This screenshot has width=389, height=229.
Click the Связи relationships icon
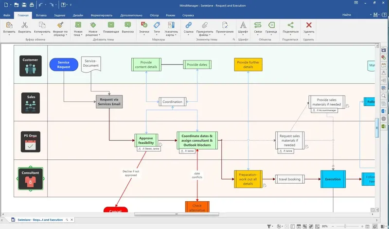258,25
